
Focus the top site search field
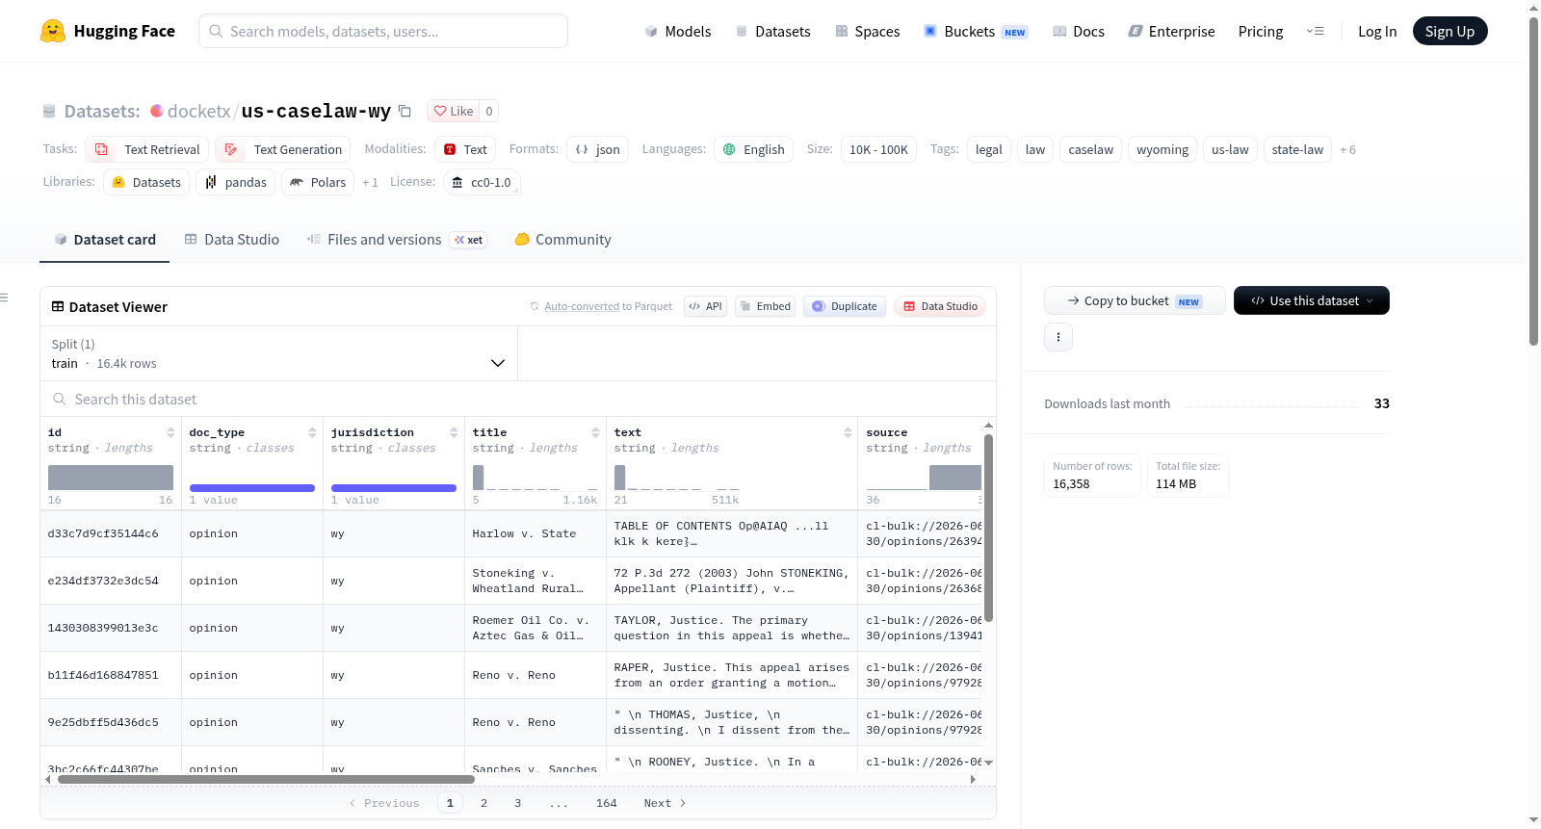[383, 31]
